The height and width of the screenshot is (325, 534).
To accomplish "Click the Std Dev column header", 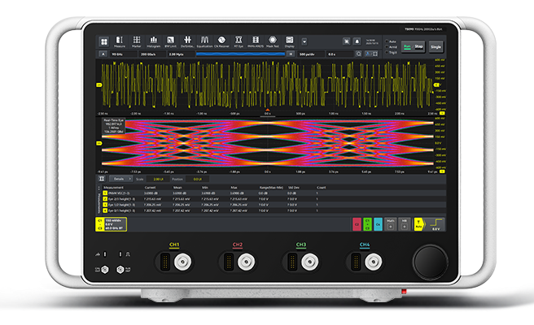I will point(293,188).
